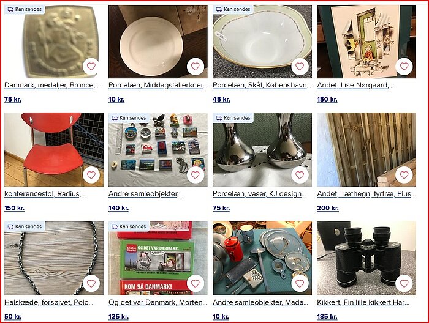Open the Madam Blå kitchenware photo

(x=262, y=258)
